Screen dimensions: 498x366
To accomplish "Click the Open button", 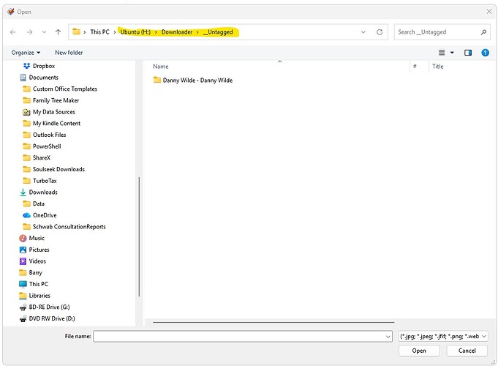I will coord(419,351).
